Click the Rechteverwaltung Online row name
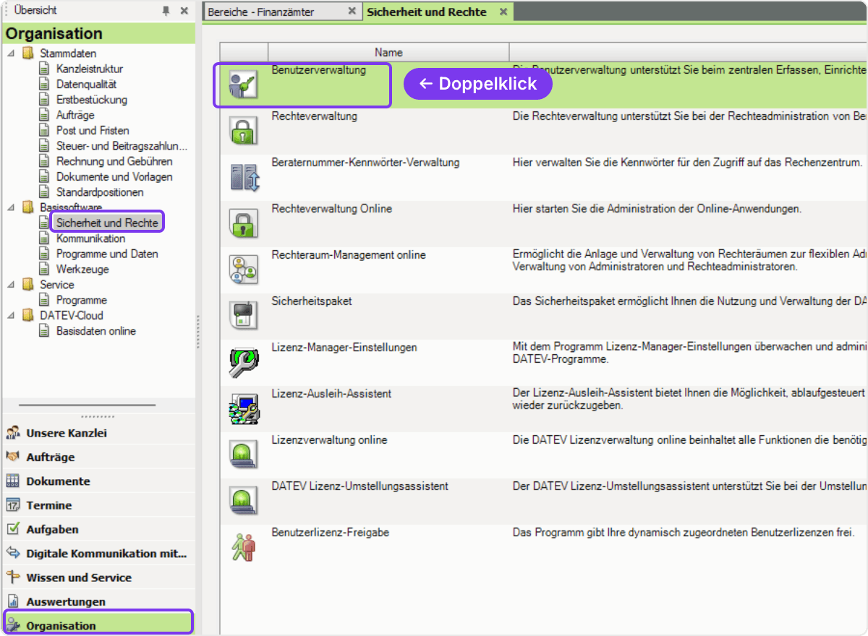 point(332,209)
